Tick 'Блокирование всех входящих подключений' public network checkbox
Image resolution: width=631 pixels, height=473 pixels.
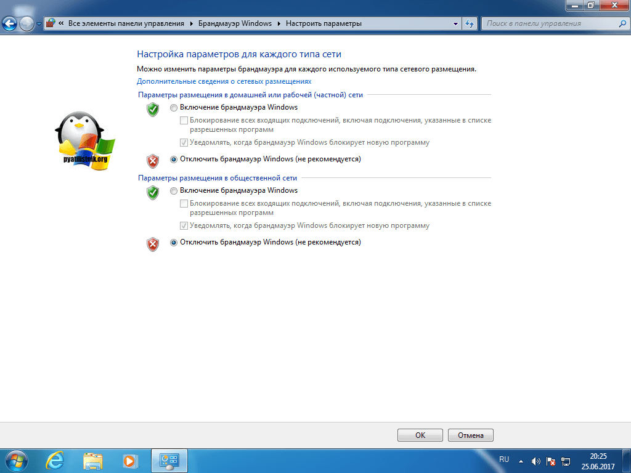click(184, 203)
